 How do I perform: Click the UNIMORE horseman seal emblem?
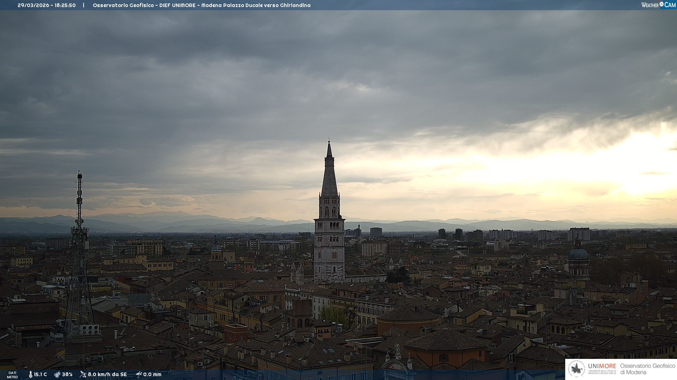(x=577, y=369)
